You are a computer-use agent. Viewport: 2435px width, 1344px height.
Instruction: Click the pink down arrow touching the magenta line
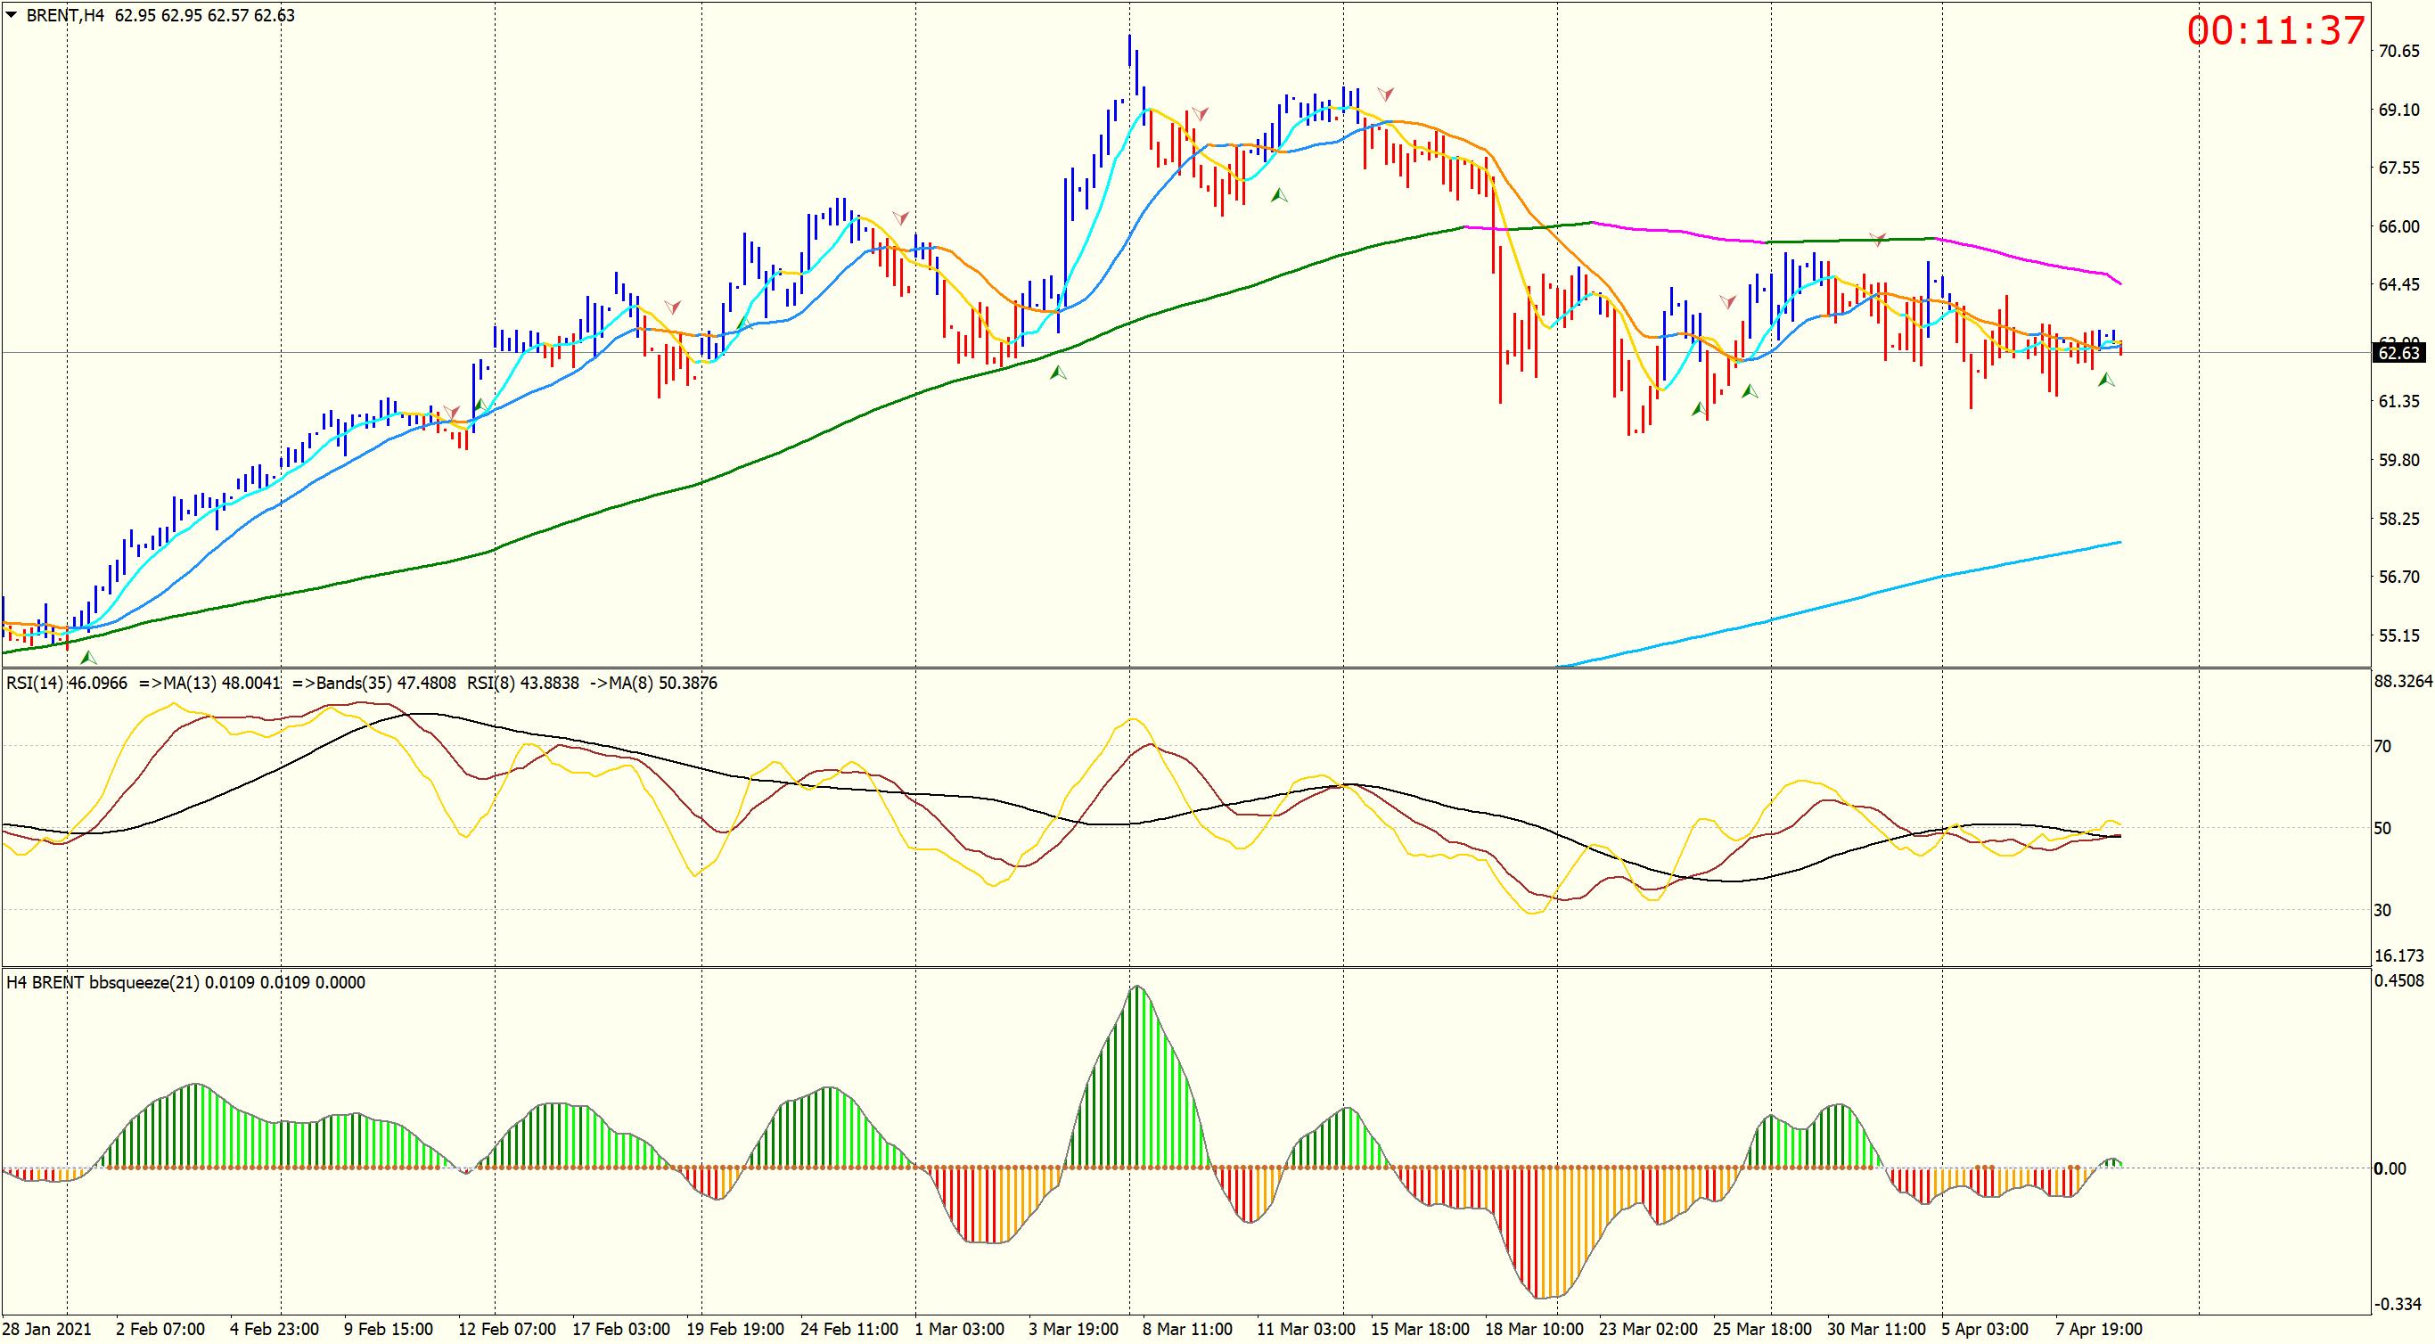(1878, 238)
